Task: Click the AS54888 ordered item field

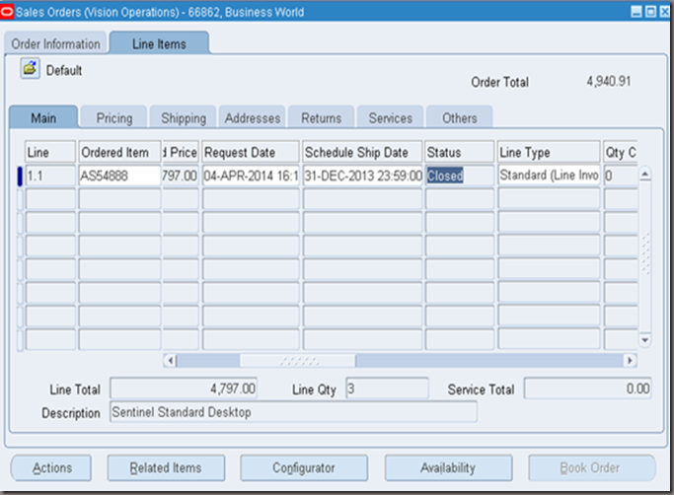Action: pyautogui.click(x=120, y=176)
